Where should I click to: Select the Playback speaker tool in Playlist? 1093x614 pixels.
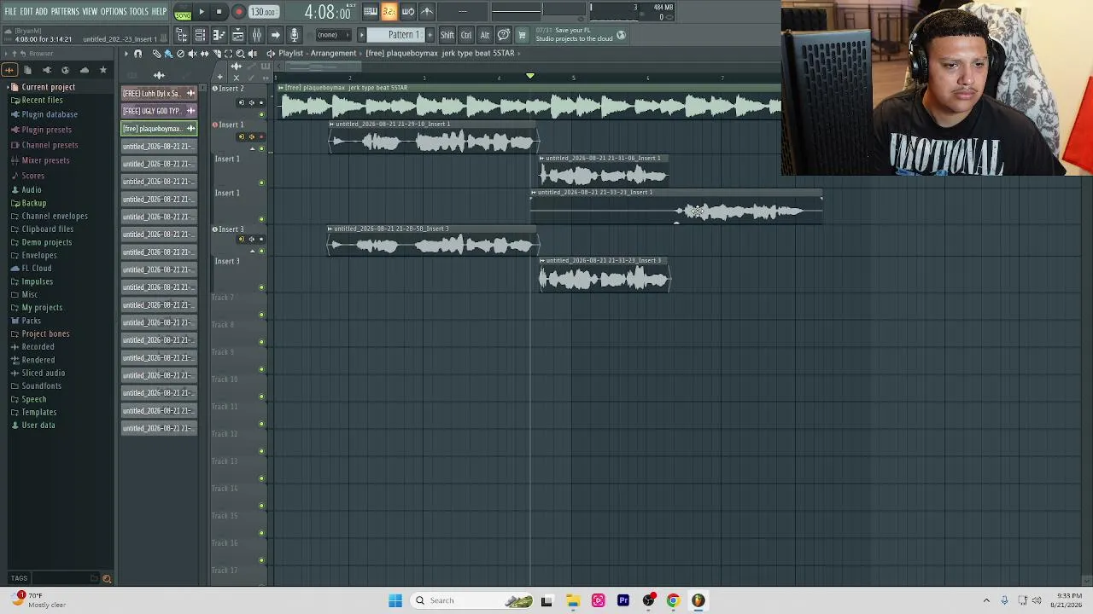252,54
